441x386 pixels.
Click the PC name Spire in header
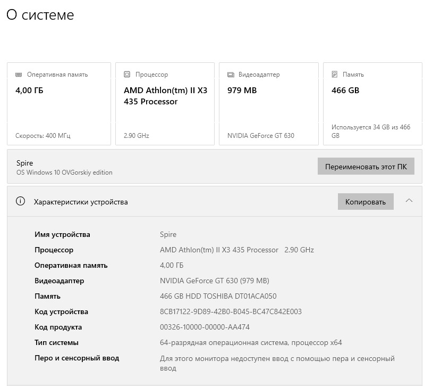pos(25,163)
